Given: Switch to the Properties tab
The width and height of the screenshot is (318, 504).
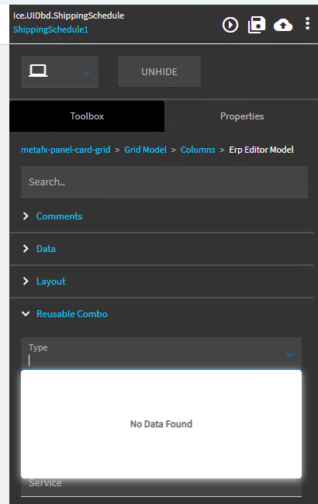Looking at the screenshot, I should (x=242, y=116).
